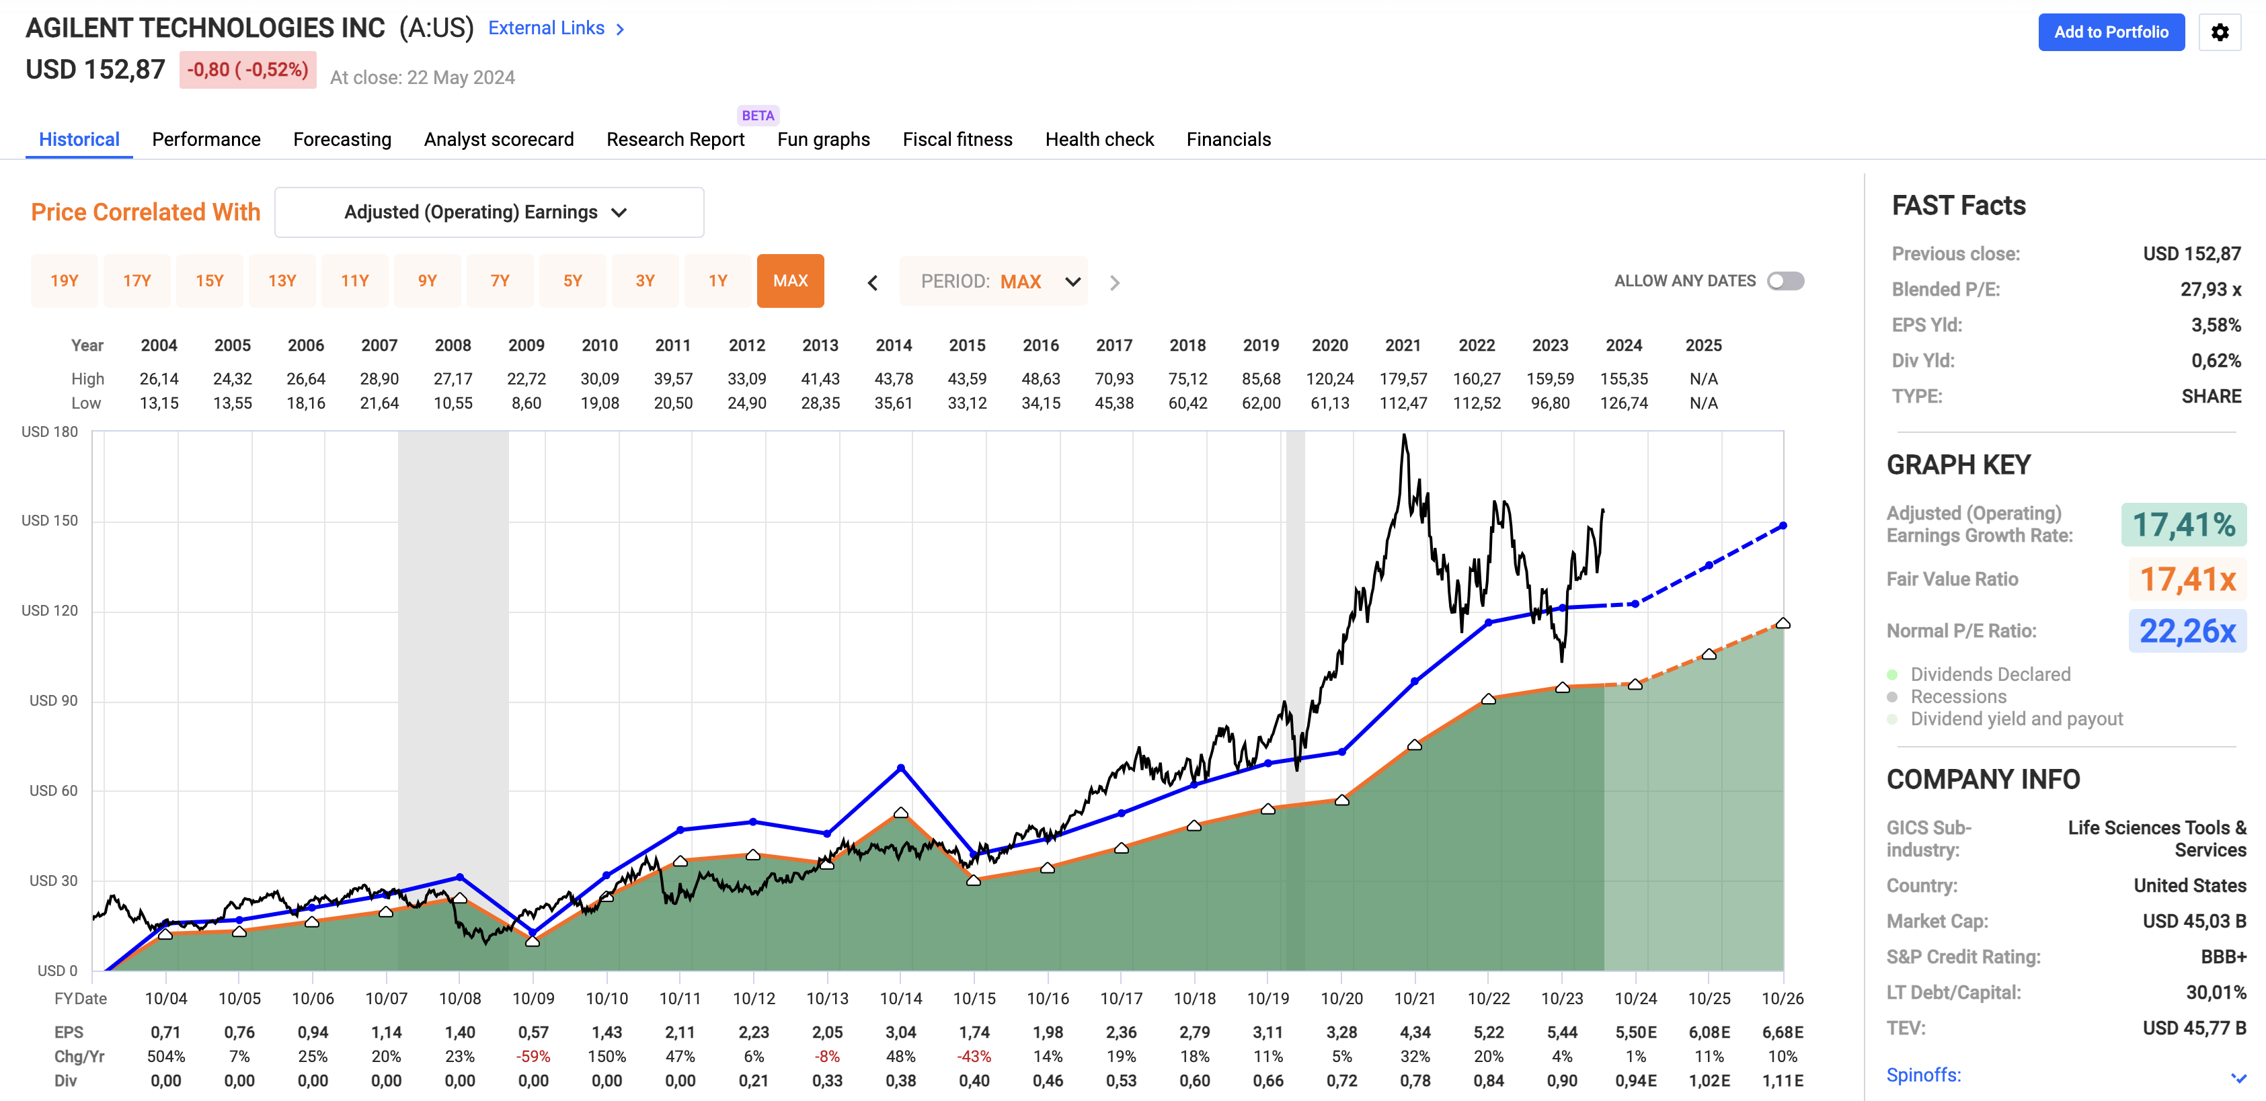Screen dimensions: 2266x1101
Task: Open the Research Report tab
Action: point(676,139)
